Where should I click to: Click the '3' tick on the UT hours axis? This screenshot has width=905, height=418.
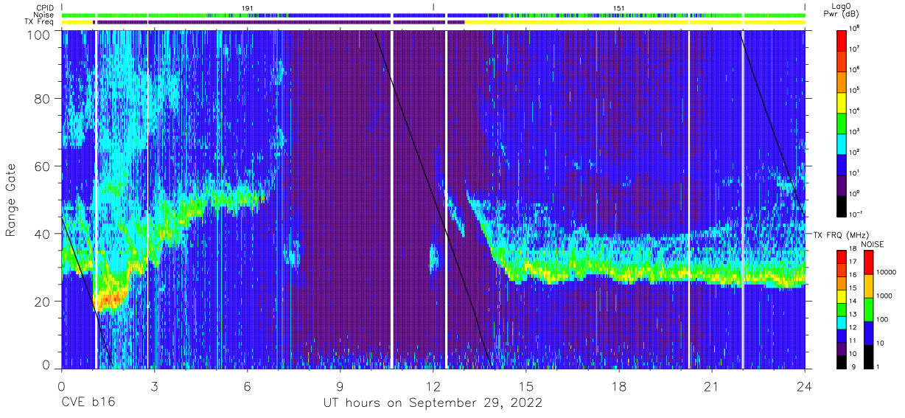pyautogui.click(x=154, y=386)
